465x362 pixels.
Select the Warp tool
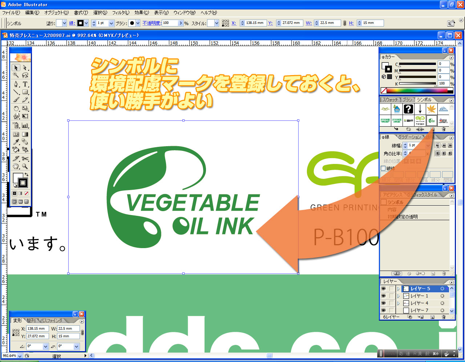[x=16, y=116]
